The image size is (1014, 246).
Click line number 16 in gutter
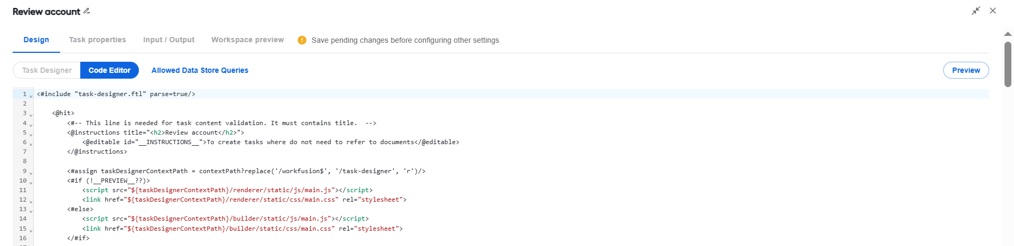[23, 238]
